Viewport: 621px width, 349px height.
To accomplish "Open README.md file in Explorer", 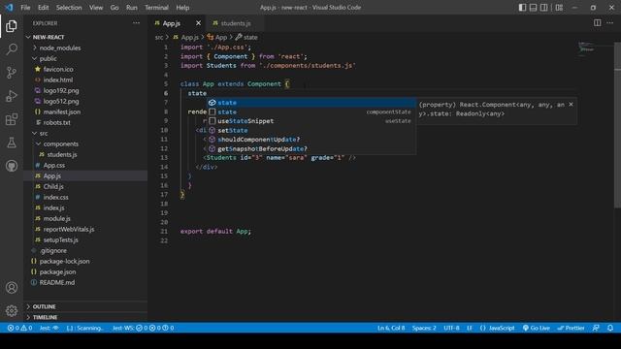I will [x=85, y=283].
